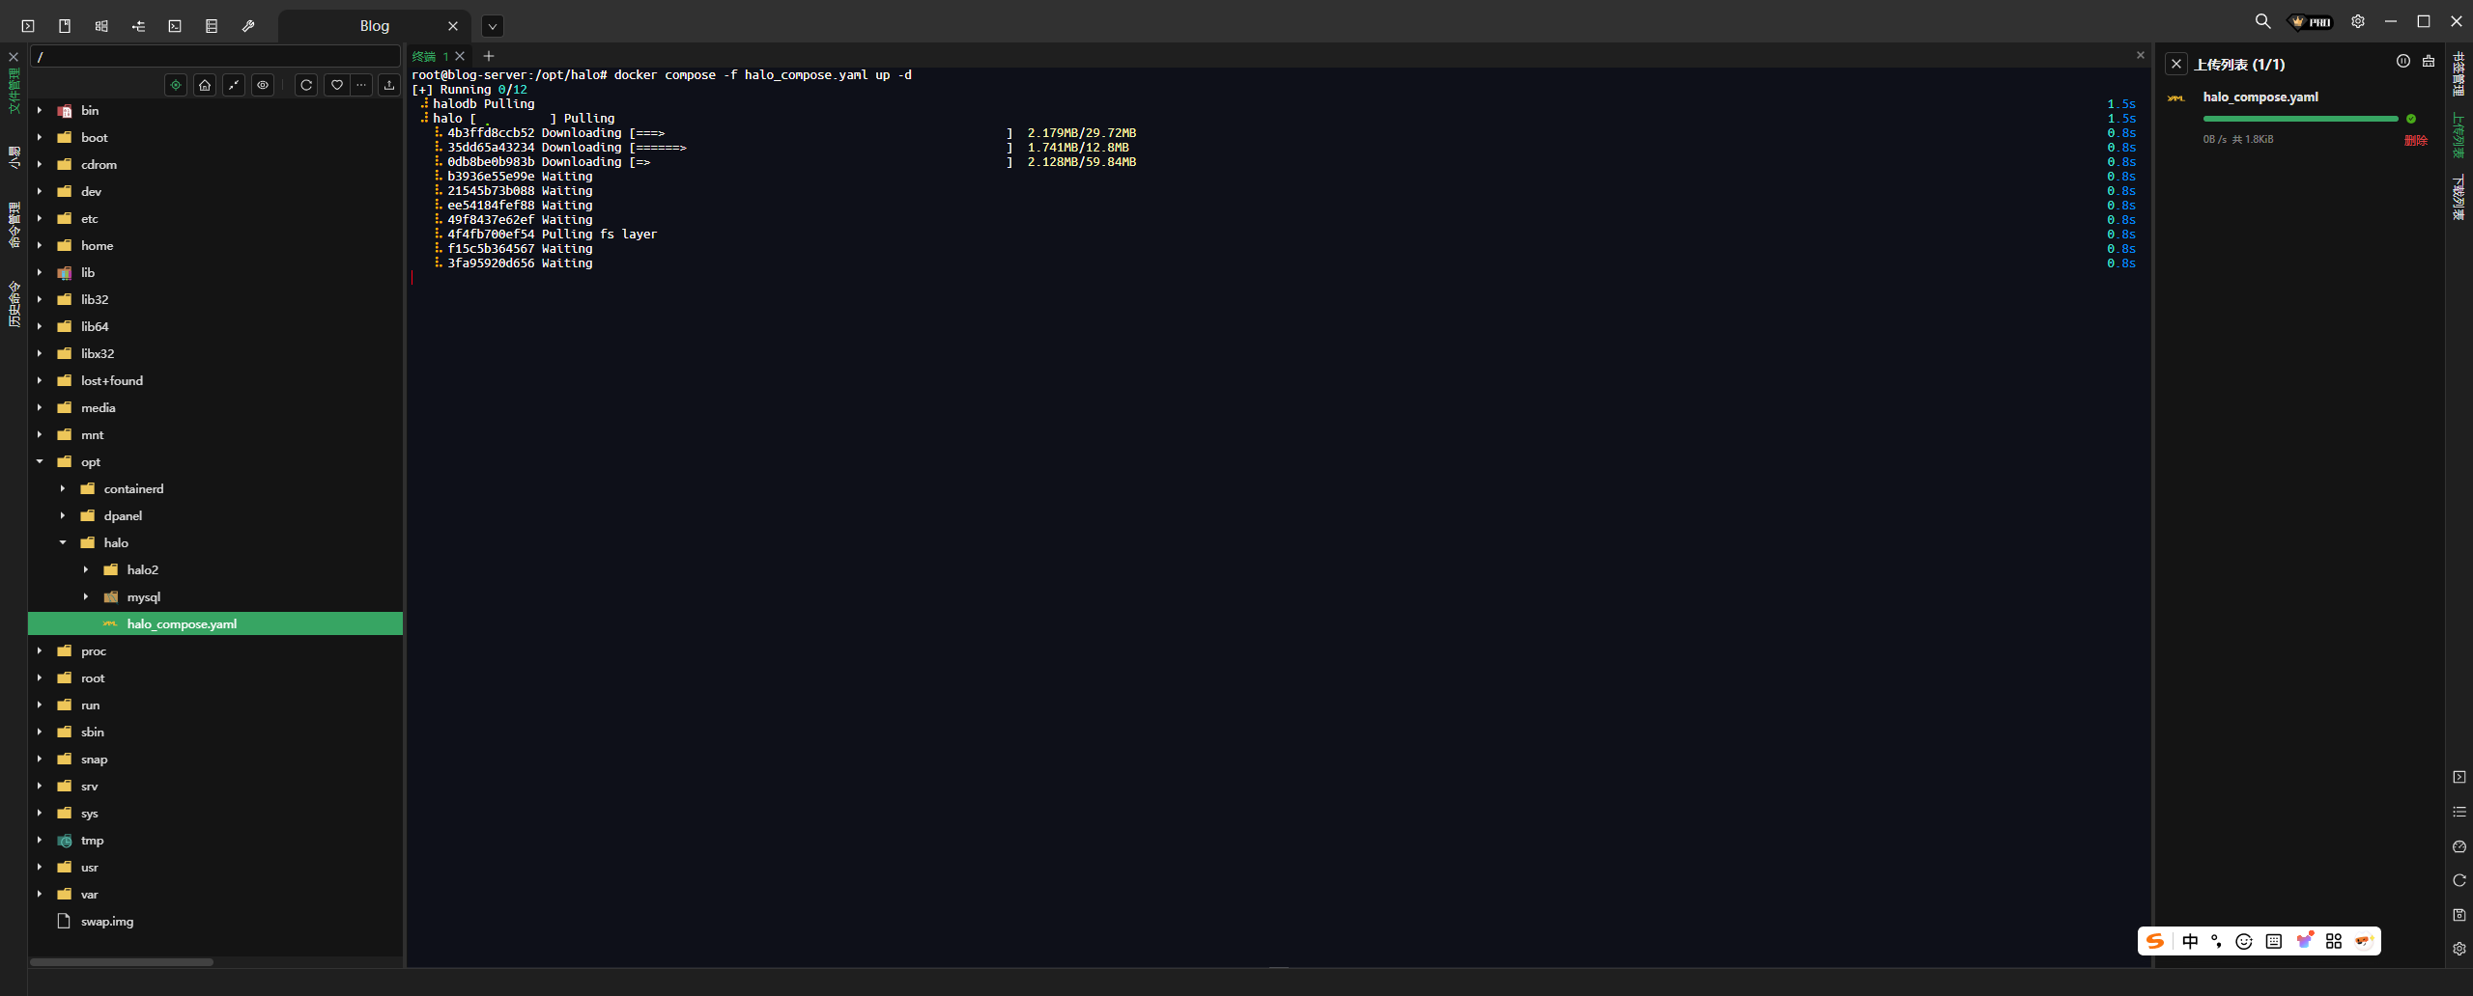
Task: Toggle Chinese input mode in Sogou IME bar
Action: [x=2190, y=941]
